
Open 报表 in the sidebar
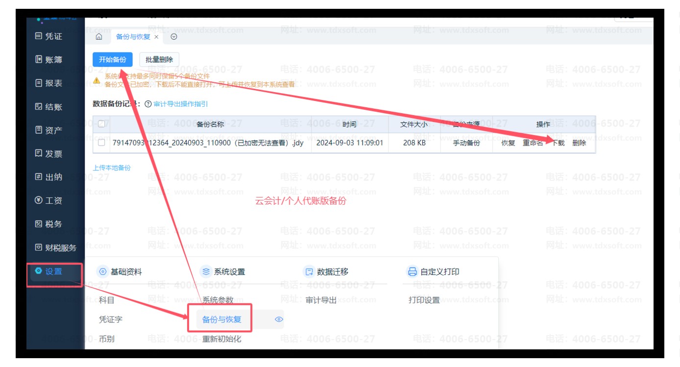click(53, 83)
